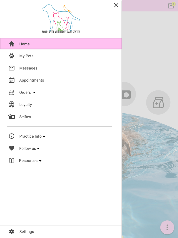Tap the dimmed swimming dog photo

[x=150, y=175]
